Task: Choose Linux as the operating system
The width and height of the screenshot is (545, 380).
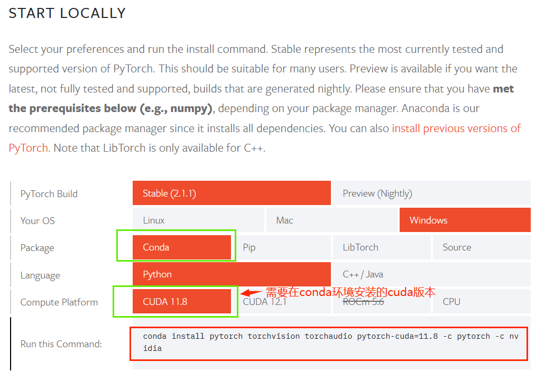Action: pos(198,220)
